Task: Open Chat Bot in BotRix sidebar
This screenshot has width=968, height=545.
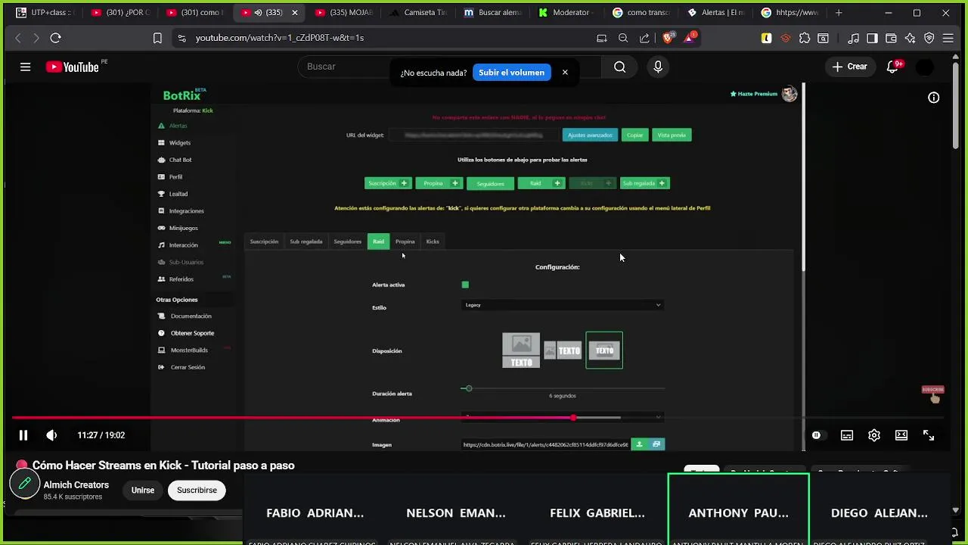Action: click(180, 160)
